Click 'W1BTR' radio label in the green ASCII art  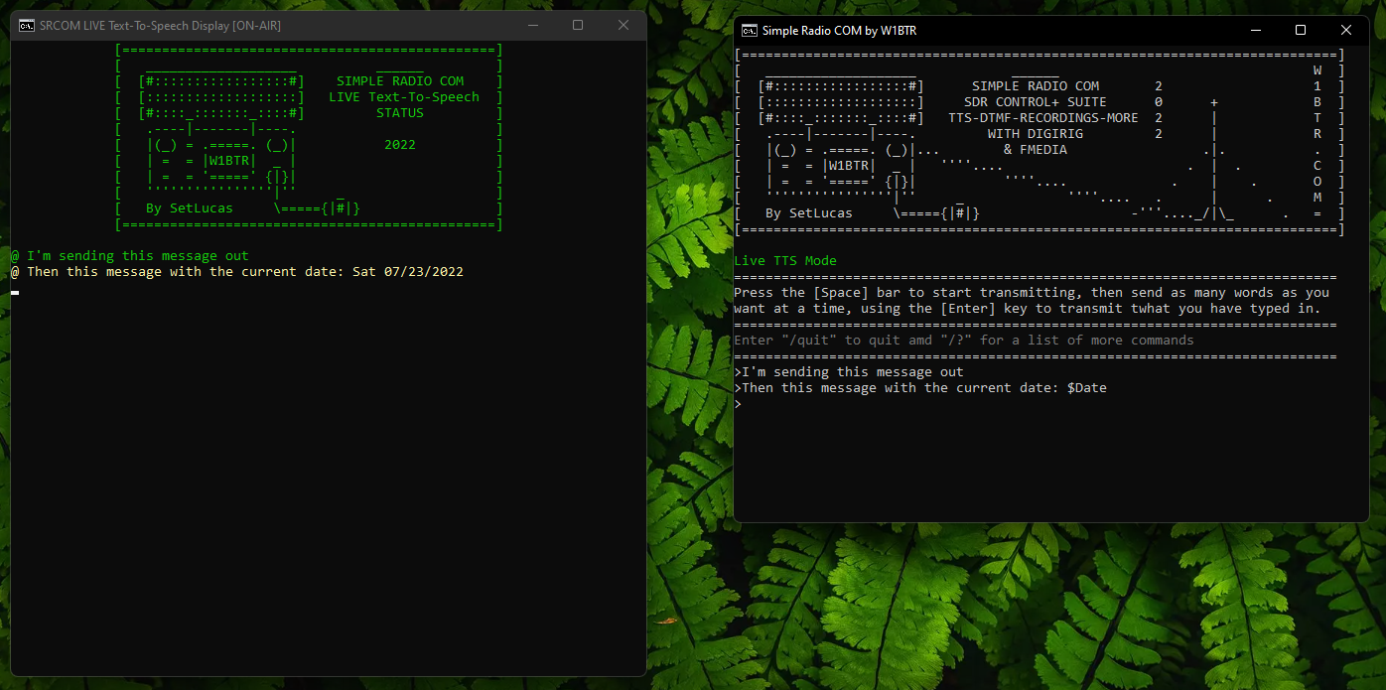(x=229, y=161)
